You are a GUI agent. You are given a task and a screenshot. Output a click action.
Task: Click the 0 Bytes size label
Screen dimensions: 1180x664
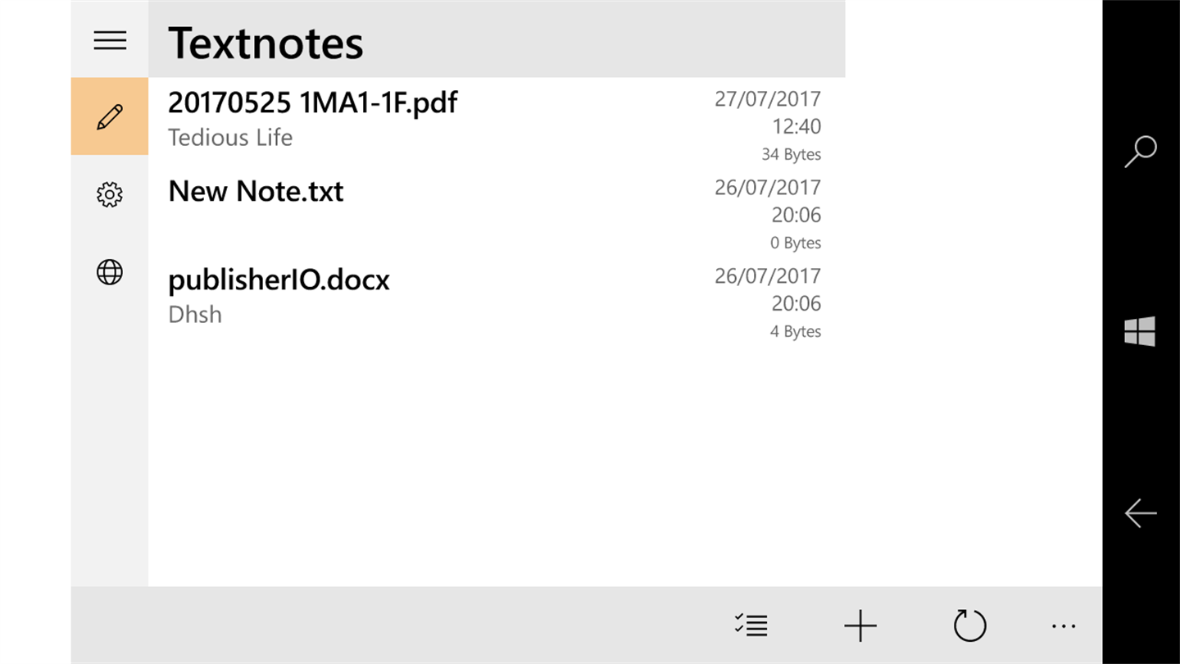tap(796, 243)
